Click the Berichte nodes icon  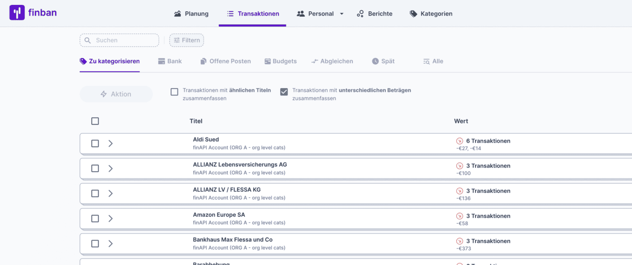point(360,14)
